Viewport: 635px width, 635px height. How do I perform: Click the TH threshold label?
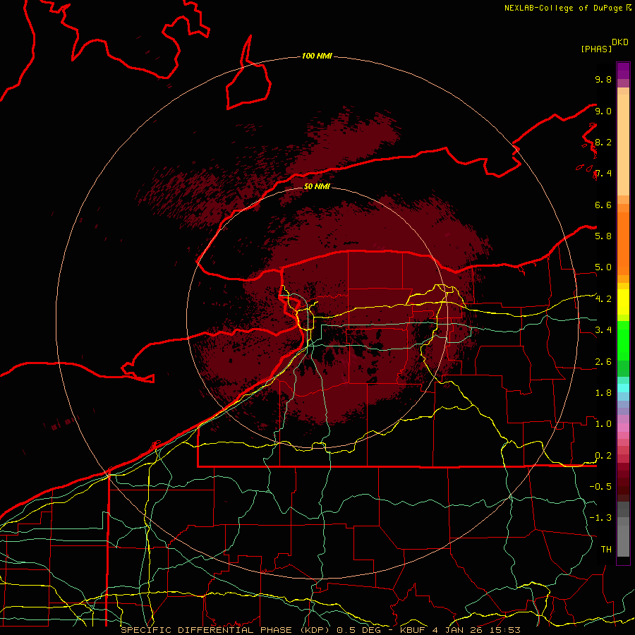606,550
